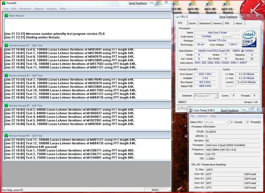This screenshot has width=265, height=193.
Task: Open the MCI CA desktop shortcut
Action: [x=228, y=7]
